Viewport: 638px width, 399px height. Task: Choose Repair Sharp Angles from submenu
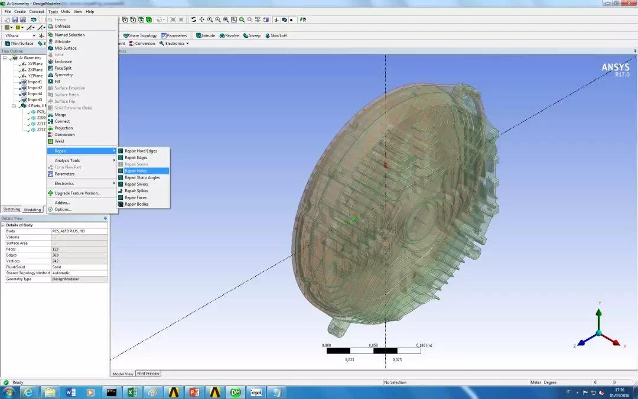click(x=143, y=177)
